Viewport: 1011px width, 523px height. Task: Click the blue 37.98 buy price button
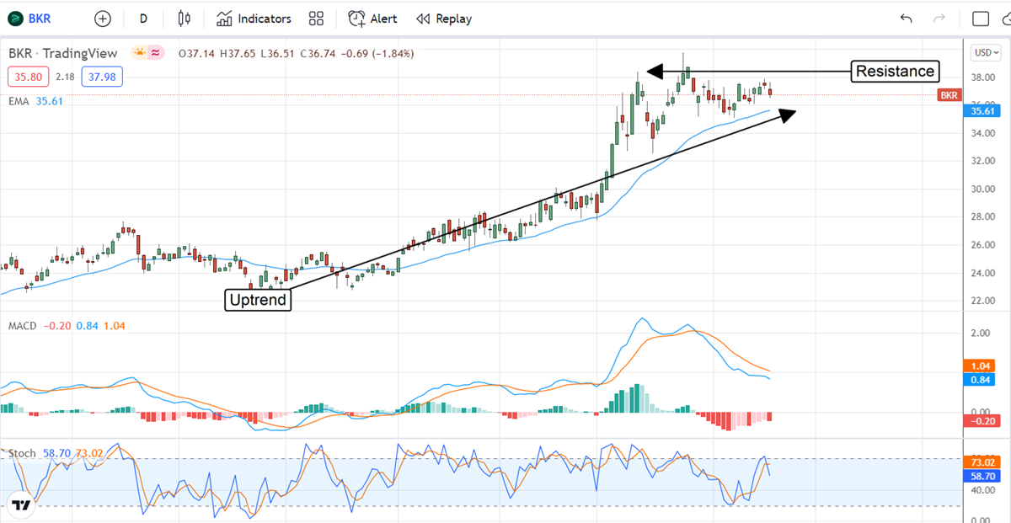pyautogui.click(x=103, y=77)
